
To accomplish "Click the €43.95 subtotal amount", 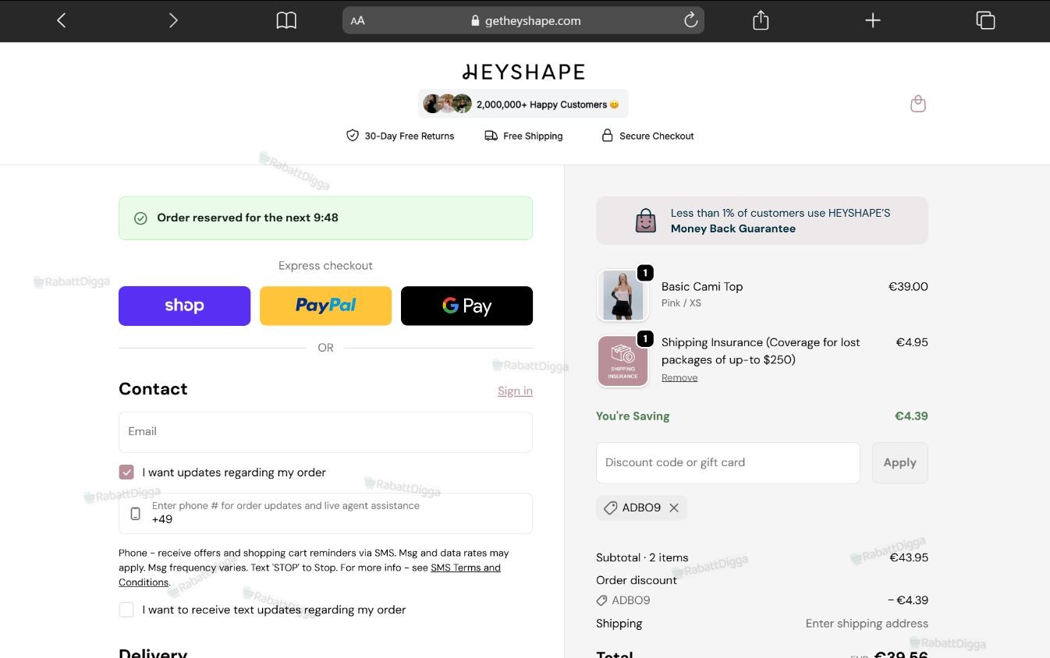I will point(909,557).
